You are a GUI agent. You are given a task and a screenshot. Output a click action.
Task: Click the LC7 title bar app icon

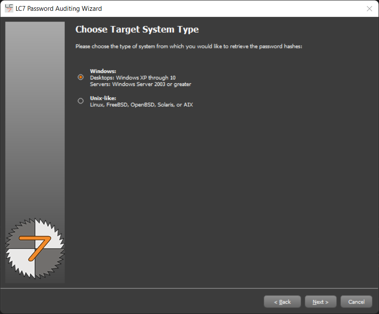coord(9,9)
